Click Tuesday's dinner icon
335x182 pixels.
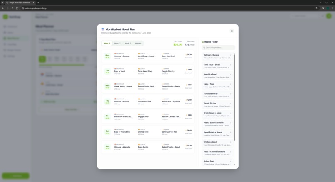point(163,69)
